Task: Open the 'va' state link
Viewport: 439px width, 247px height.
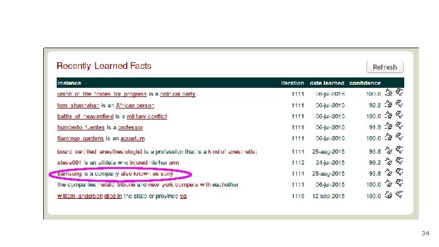Action: (x=183, y=196)
